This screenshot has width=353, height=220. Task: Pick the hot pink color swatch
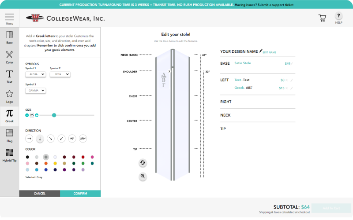click(x=92, y=157)
